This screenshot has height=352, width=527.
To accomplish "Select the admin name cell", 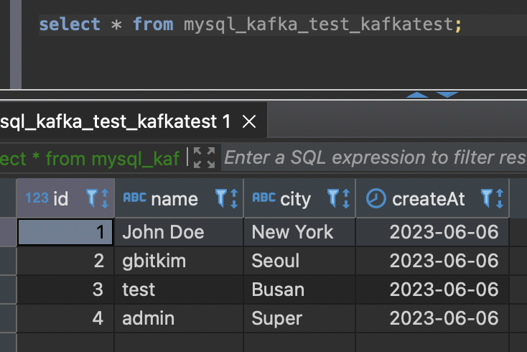I will [179, 318].
